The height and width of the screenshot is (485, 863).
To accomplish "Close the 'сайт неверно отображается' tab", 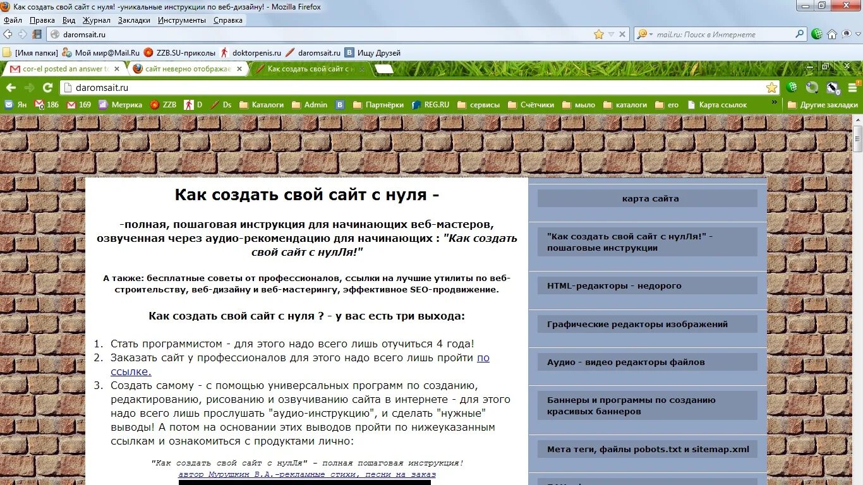I will click(239, 69).
